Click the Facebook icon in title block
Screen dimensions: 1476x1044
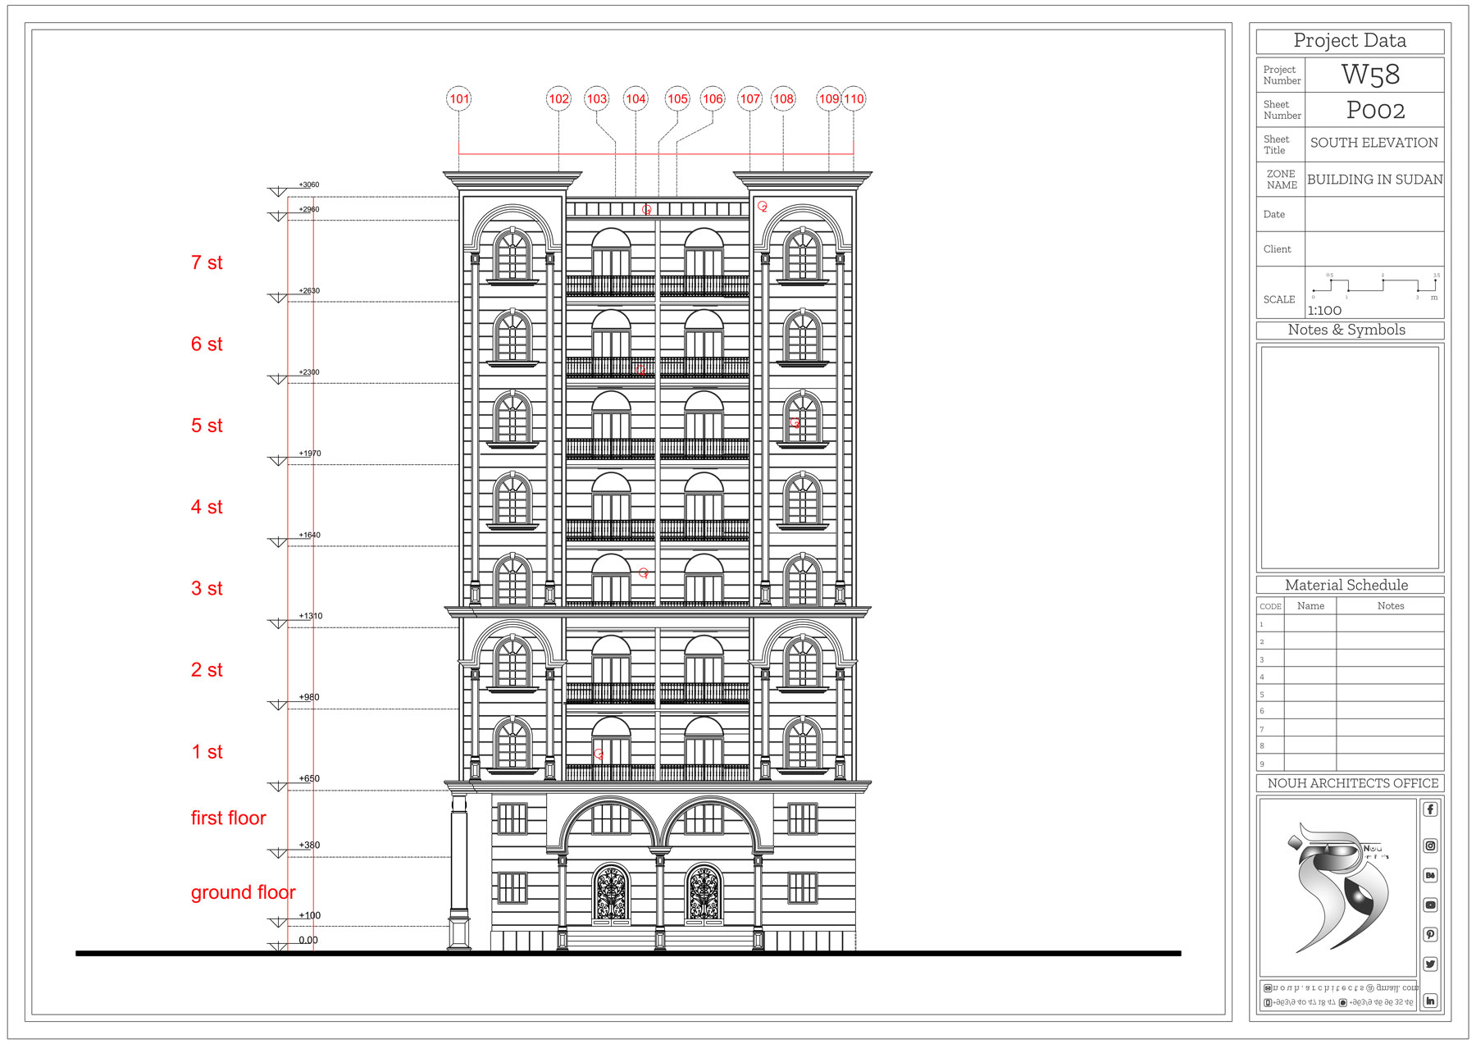[x=1430, y=809]
